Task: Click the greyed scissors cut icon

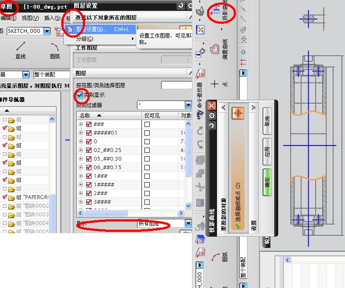Action: 200,187
